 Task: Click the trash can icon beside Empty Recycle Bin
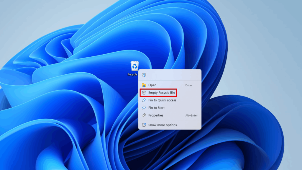144,93
